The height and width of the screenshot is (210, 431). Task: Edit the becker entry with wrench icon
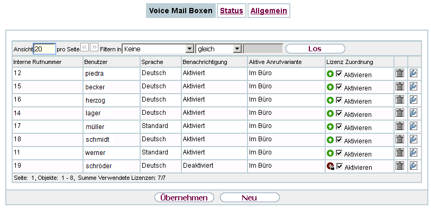click(x=413, y=86)
